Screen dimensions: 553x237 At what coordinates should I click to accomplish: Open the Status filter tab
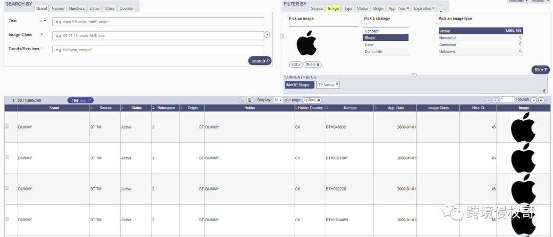coord(363,9)
